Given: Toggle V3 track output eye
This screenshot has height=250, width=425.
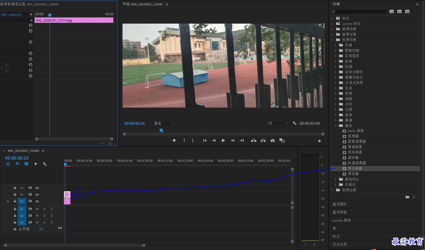Looking at the screenshot, I should tap(37, 188).
